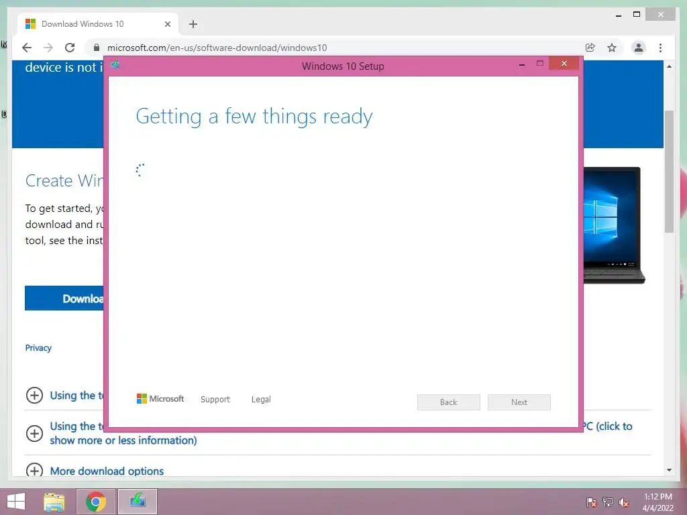Click the Windows 10 Setup taskbar icon
The image size is (687, 515).
pyautogui.click(x=138, y=502)
